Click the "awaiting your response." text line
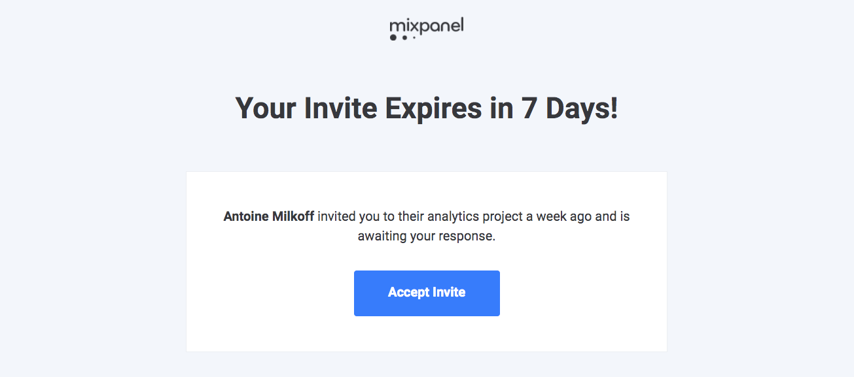 [x=426, y=237]
